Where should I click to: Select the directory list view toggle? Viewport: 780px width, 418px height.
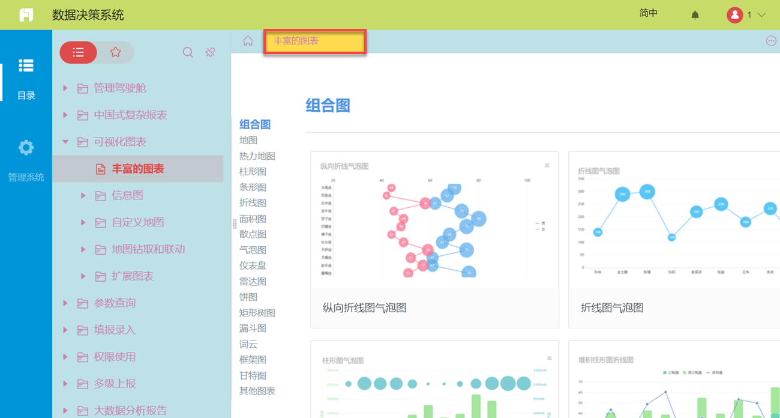tap(78, 52)
